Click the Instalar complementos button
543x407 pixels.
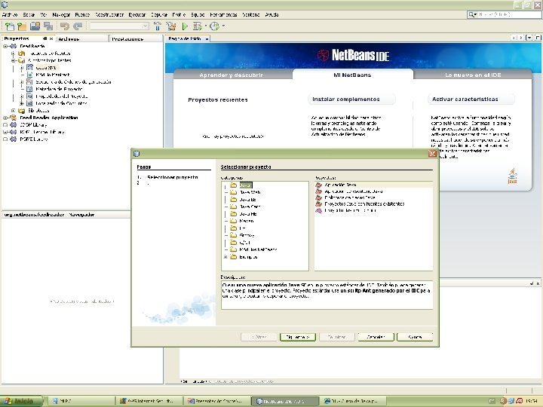pyautogui.click(x=351, y=99)
